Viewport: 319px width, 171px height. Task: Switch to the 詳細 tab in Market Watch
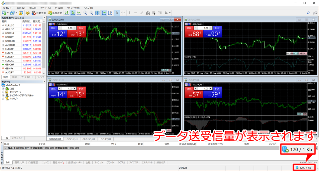15,77
